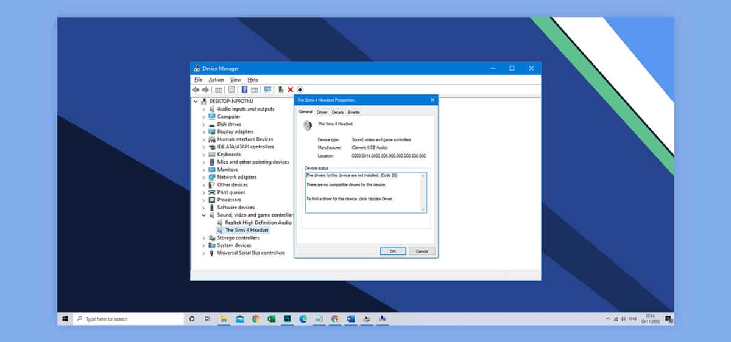The width and height of the screenshot is (731, 342).
Task: Expand the Disk drives category
Action: point(203,124)
